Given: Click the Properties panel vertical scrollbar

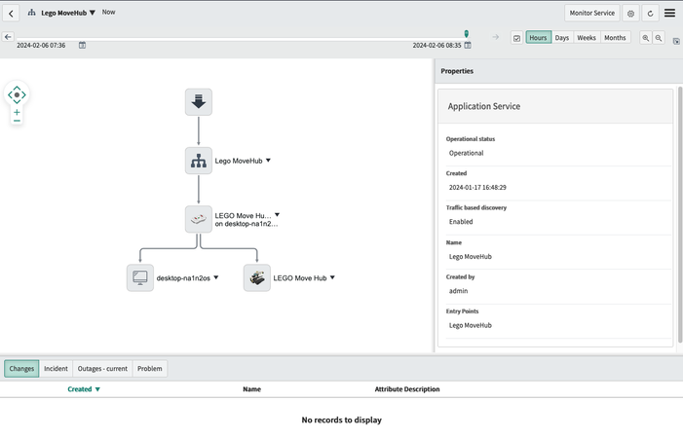Looking at the screenshot, I should [x=679, y=214].
